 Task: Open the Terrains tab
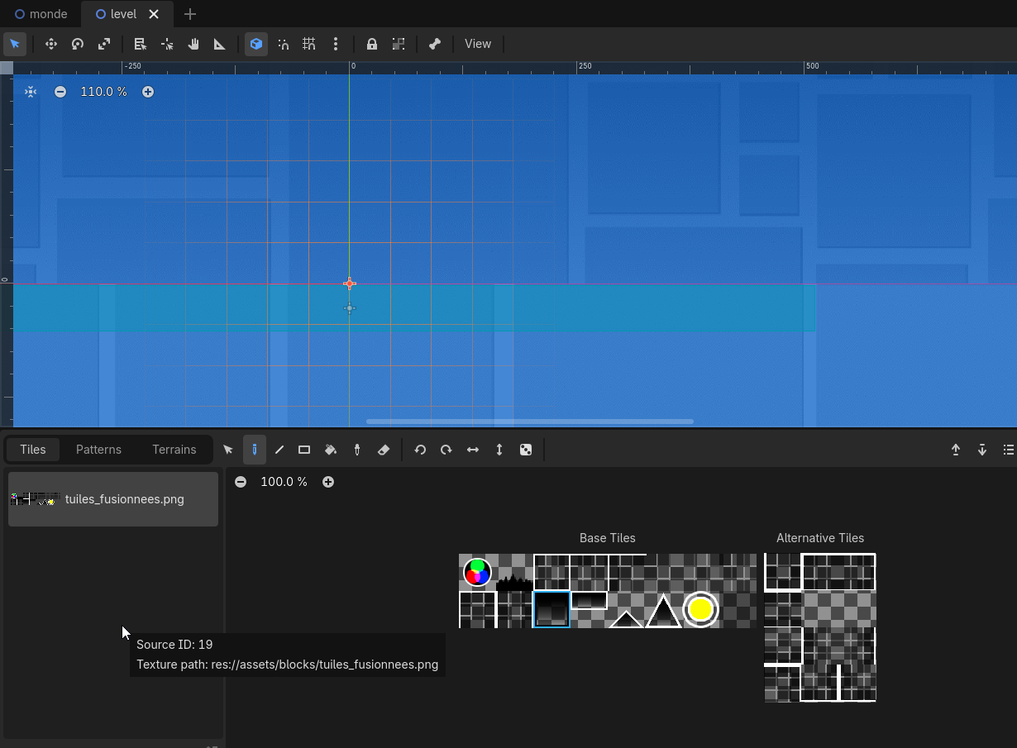[x=174, y=450]
